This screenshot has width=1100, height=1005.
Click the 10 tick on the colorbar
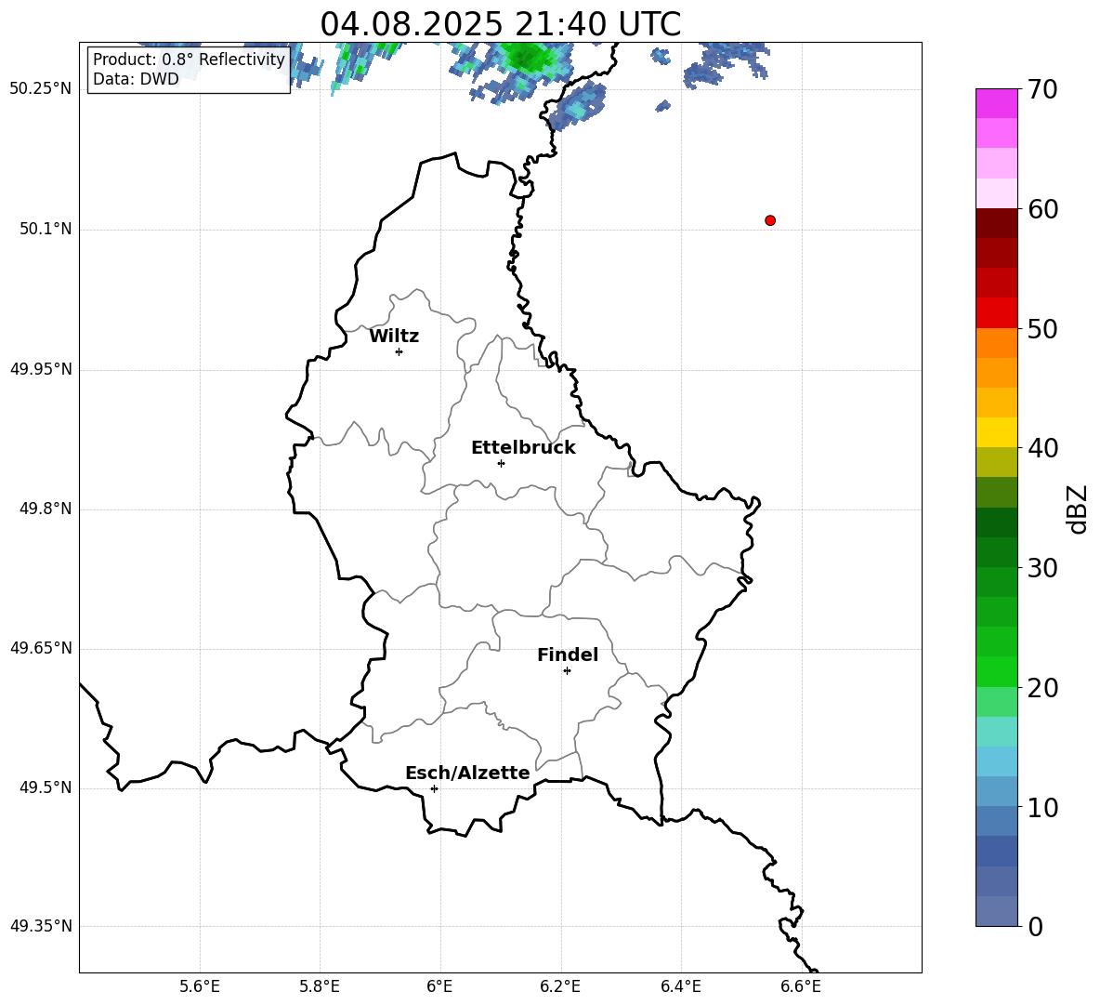(1042, 807)
